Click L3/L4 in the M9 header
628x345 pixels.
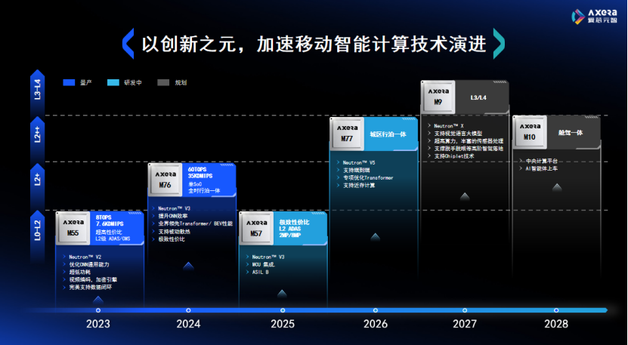[x=478, y=97]
